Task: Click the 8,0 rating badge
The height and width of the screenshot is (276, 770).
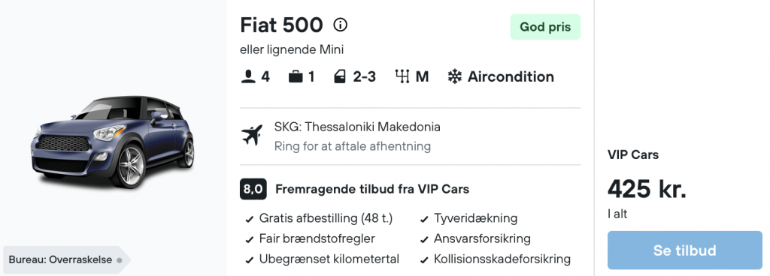Action: (x=253, y=189)
